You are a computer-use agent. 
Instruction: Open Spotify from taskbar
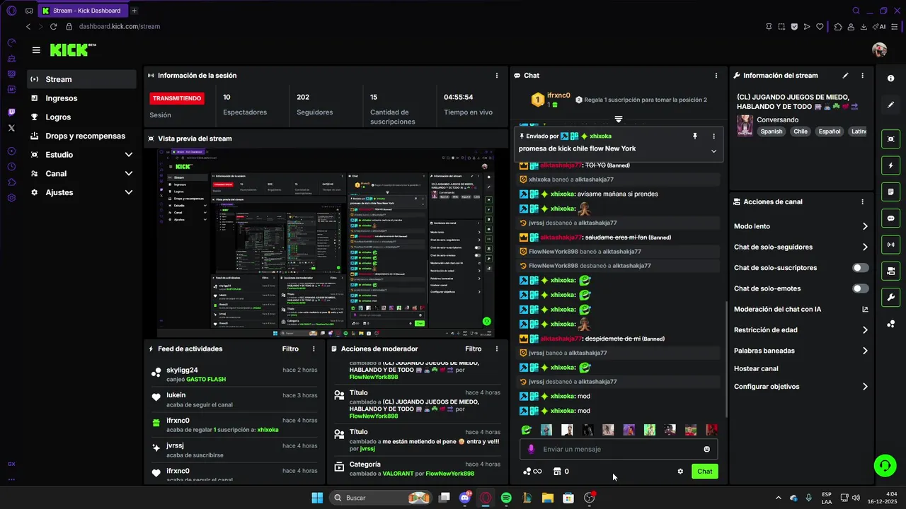[506, 498]
